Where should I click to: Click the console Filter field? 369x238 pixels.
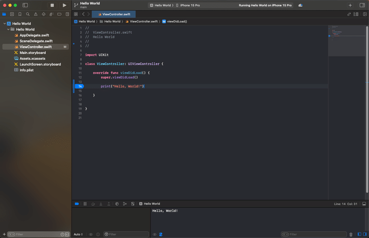[x=314, y=234]
